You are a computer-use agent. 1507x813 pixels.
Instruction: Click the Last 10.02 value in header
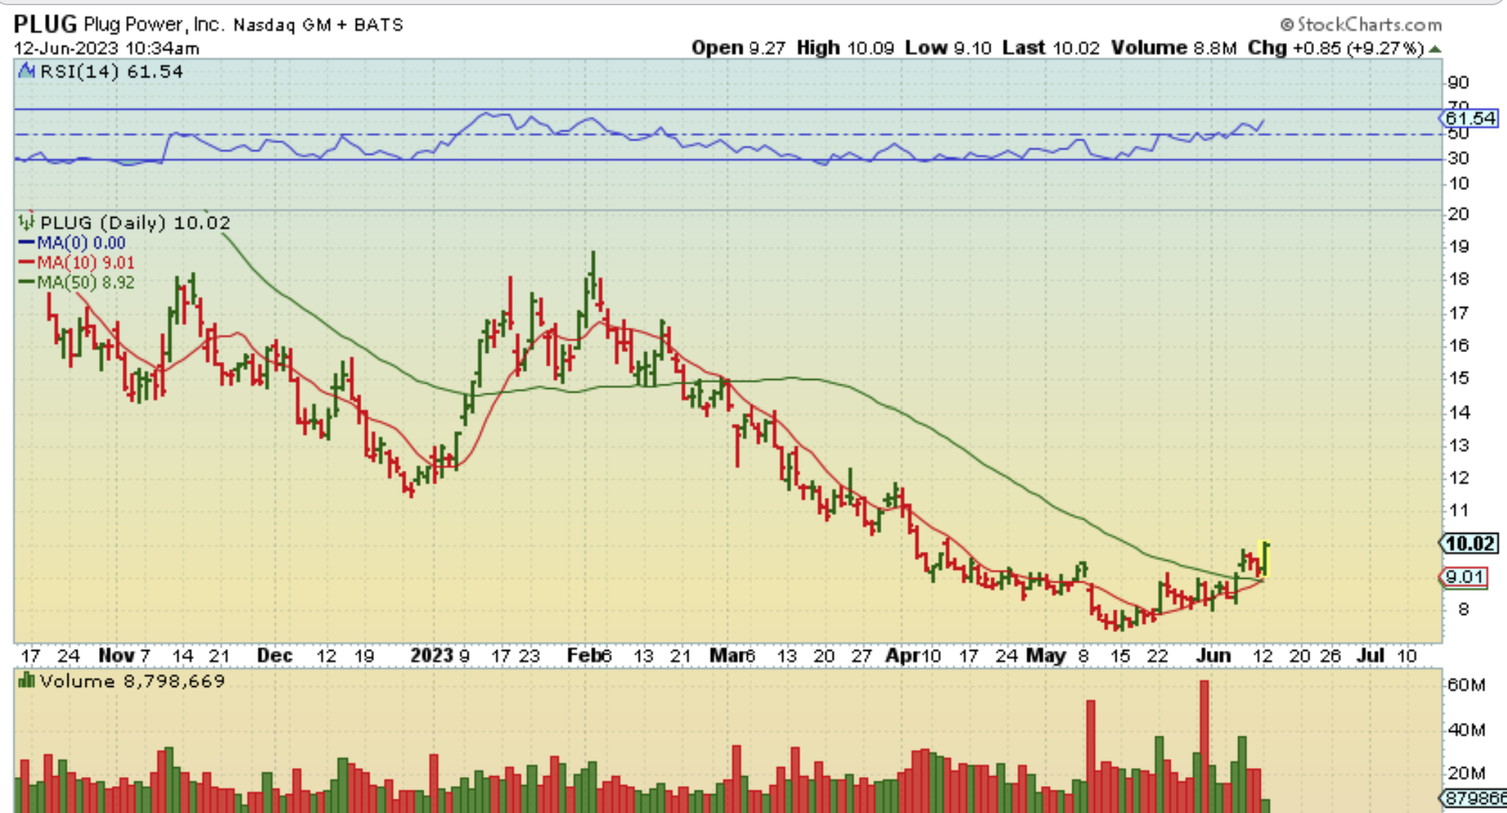click(x=1075, y=48)
